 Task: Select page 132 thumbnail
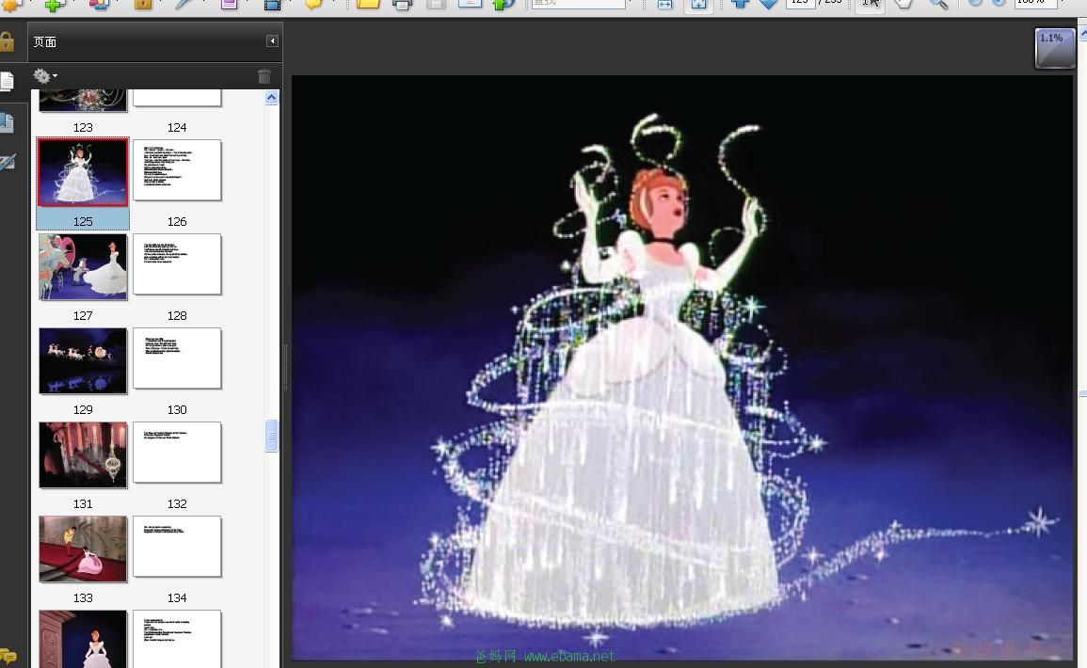click(x=177, y=453)
